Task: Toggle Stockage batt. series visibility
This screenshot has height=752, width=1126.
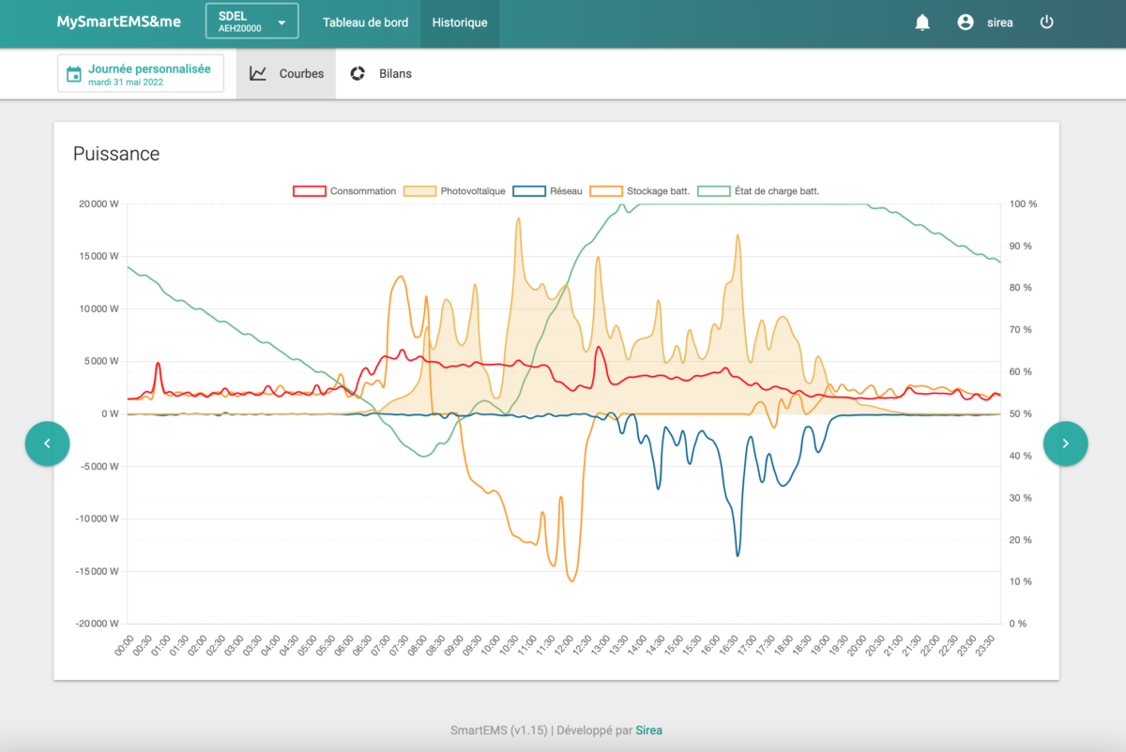Action: [640, 191]
